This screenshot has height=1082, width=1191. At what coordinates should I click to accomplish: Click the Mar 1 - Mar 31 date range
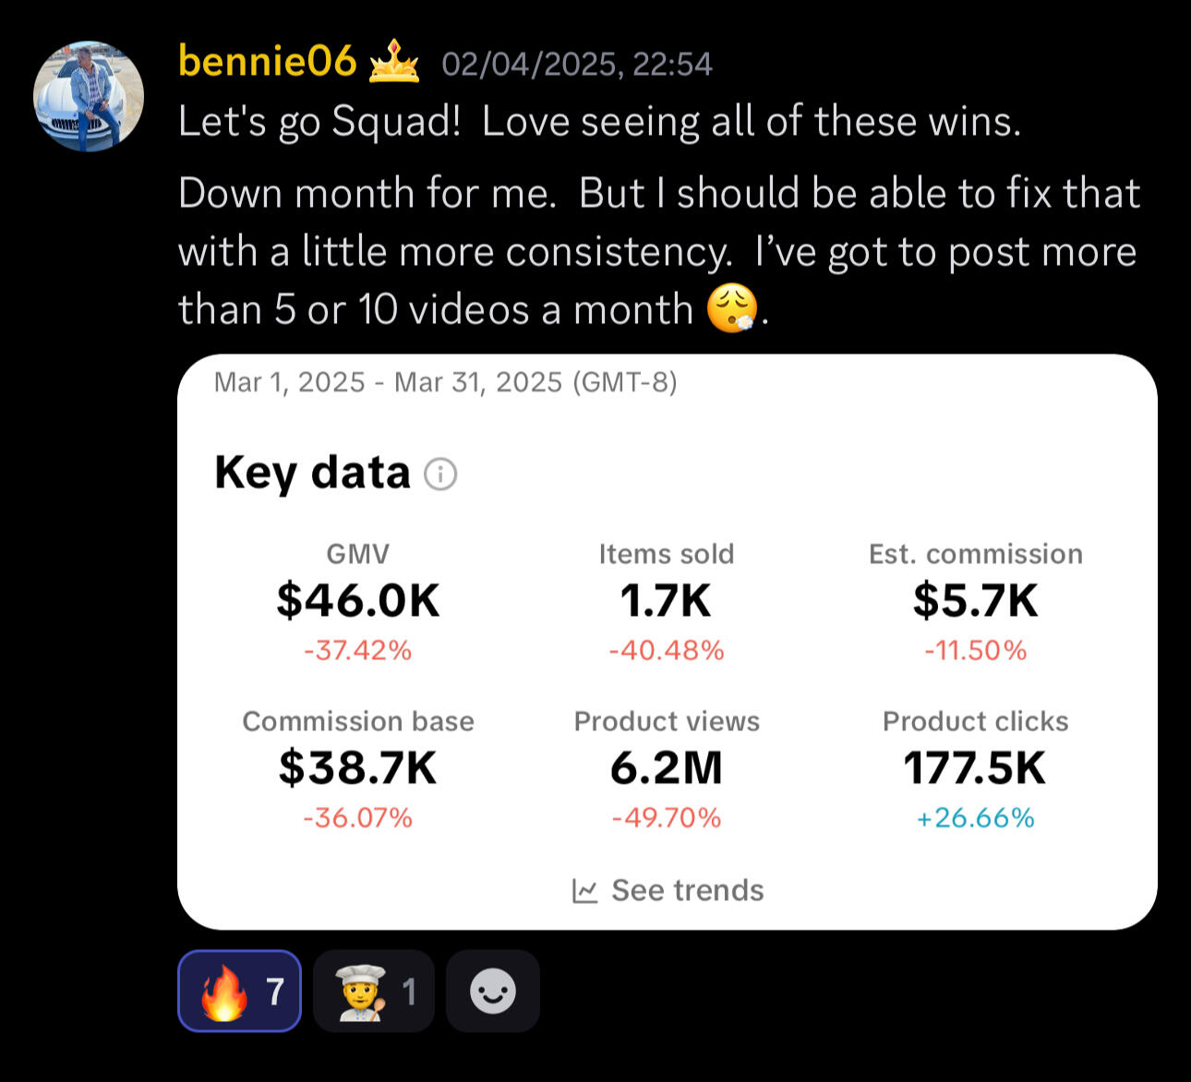(445, 382)
